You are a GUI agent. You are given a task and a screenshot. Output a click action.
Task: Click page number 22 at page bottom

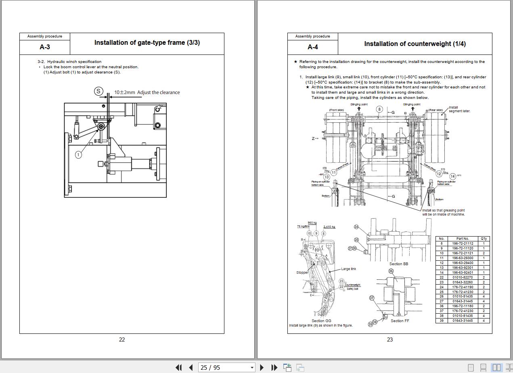122,339
